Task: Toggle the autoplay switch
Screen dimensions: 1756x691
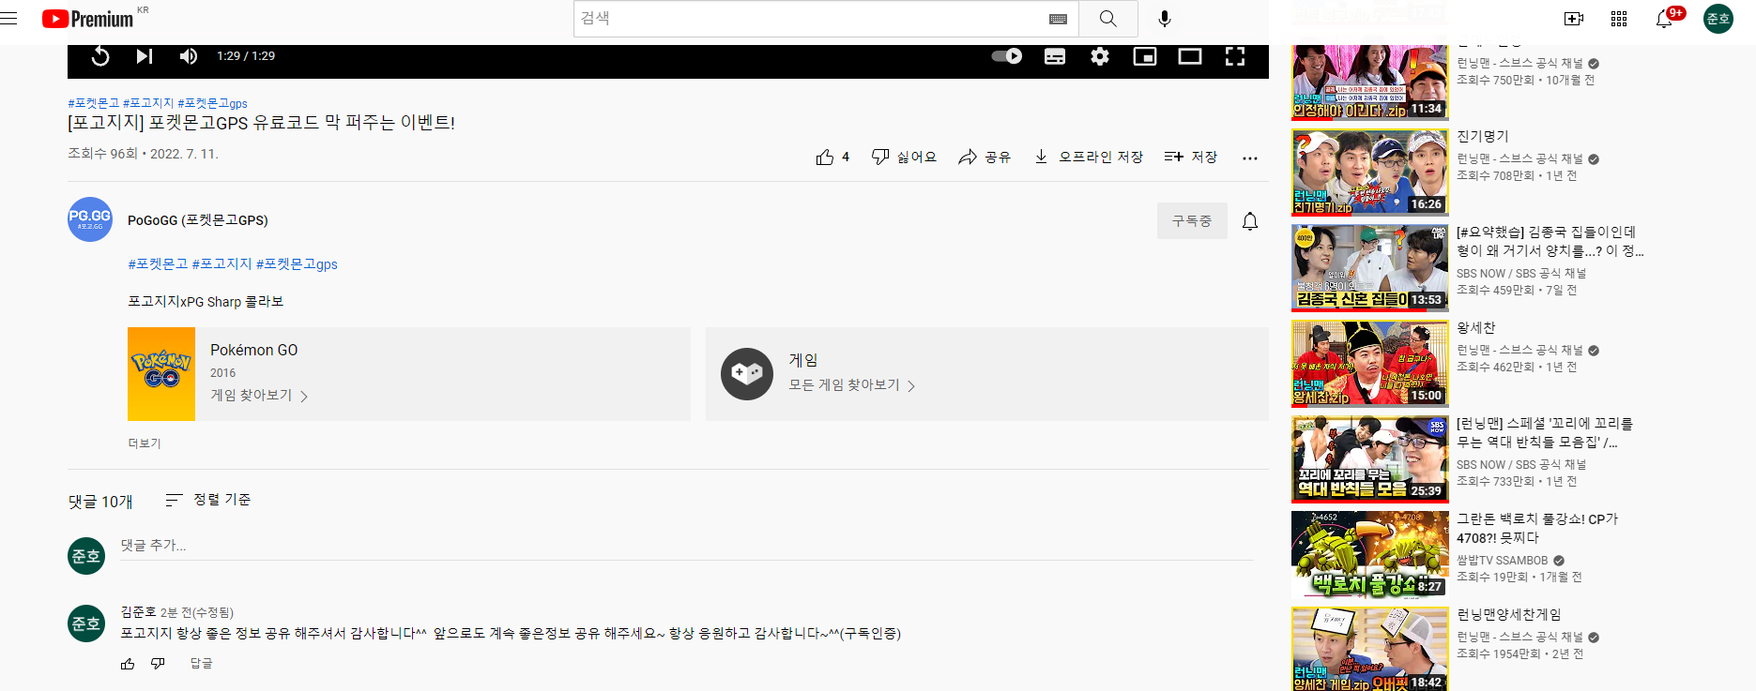Action: (1007, 56)
